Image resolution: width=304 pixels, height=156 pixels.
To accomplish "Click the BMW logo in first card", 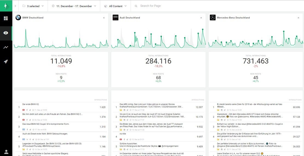I will pos(18,18).
